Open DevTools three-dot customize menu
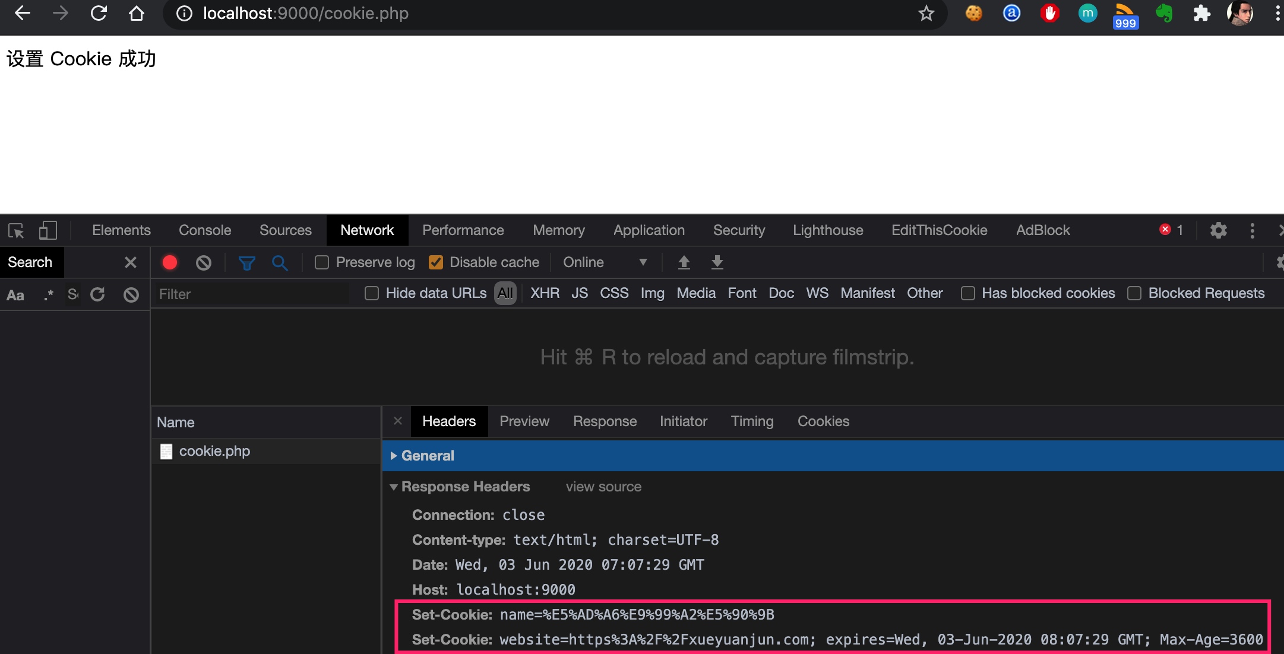The image size is (1284, 654). (1253, 230)
